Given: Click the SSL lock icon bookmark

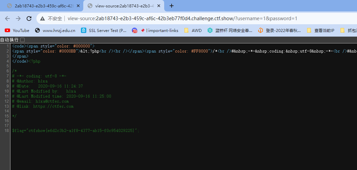Looking at the screenshot, I should tap(84, 30).
